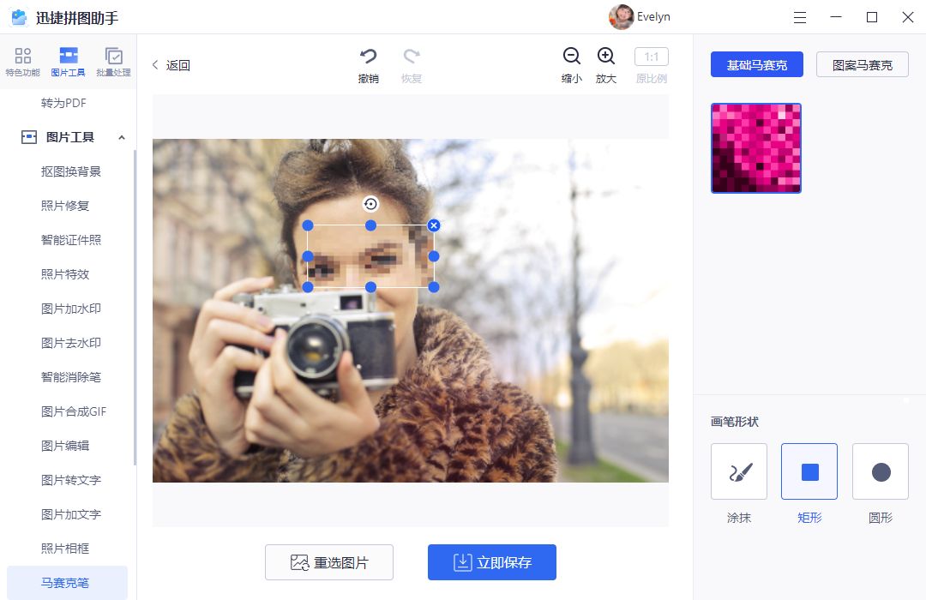Switch to the 涂抹 smudge brush shape
The width and height of the screenshot is (926, 600).
(x=738, y=471)
